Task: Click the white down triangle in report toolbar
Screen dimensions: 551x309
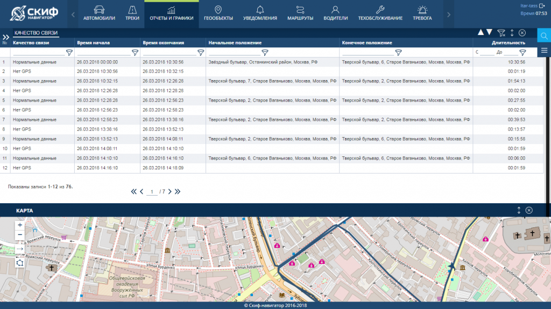Action: [489, 32]
